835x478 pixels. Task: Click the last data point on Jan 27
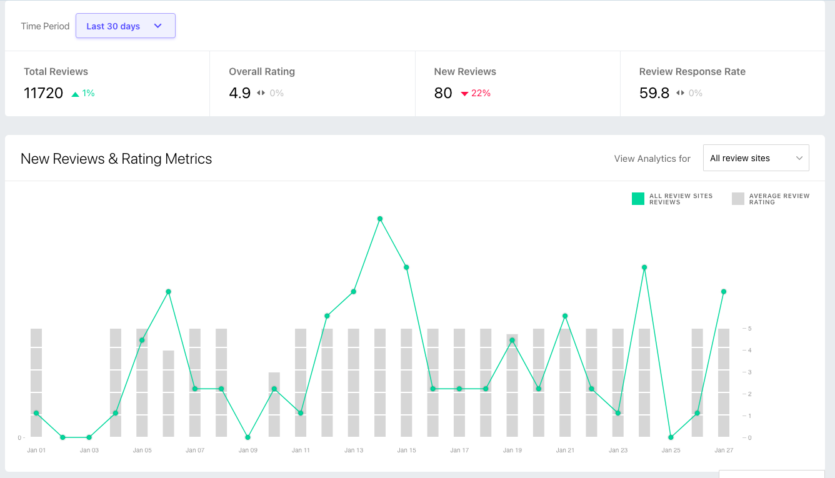click(x=724, y=291)
